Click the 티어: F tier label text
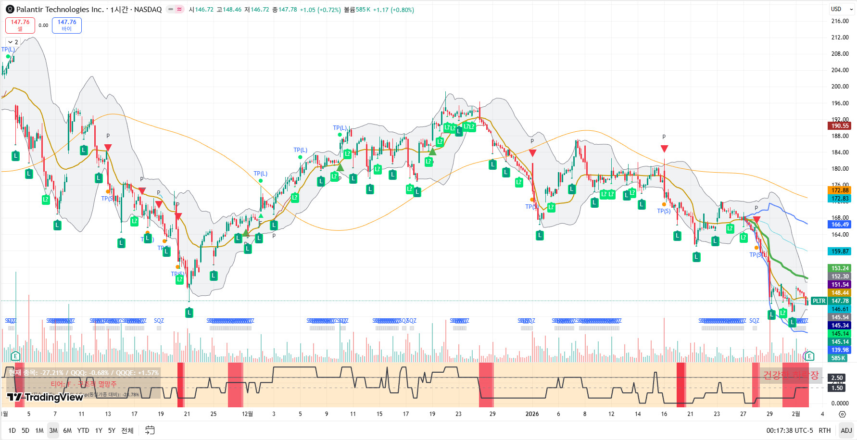 pyautogui.click(x=84, y=384)
